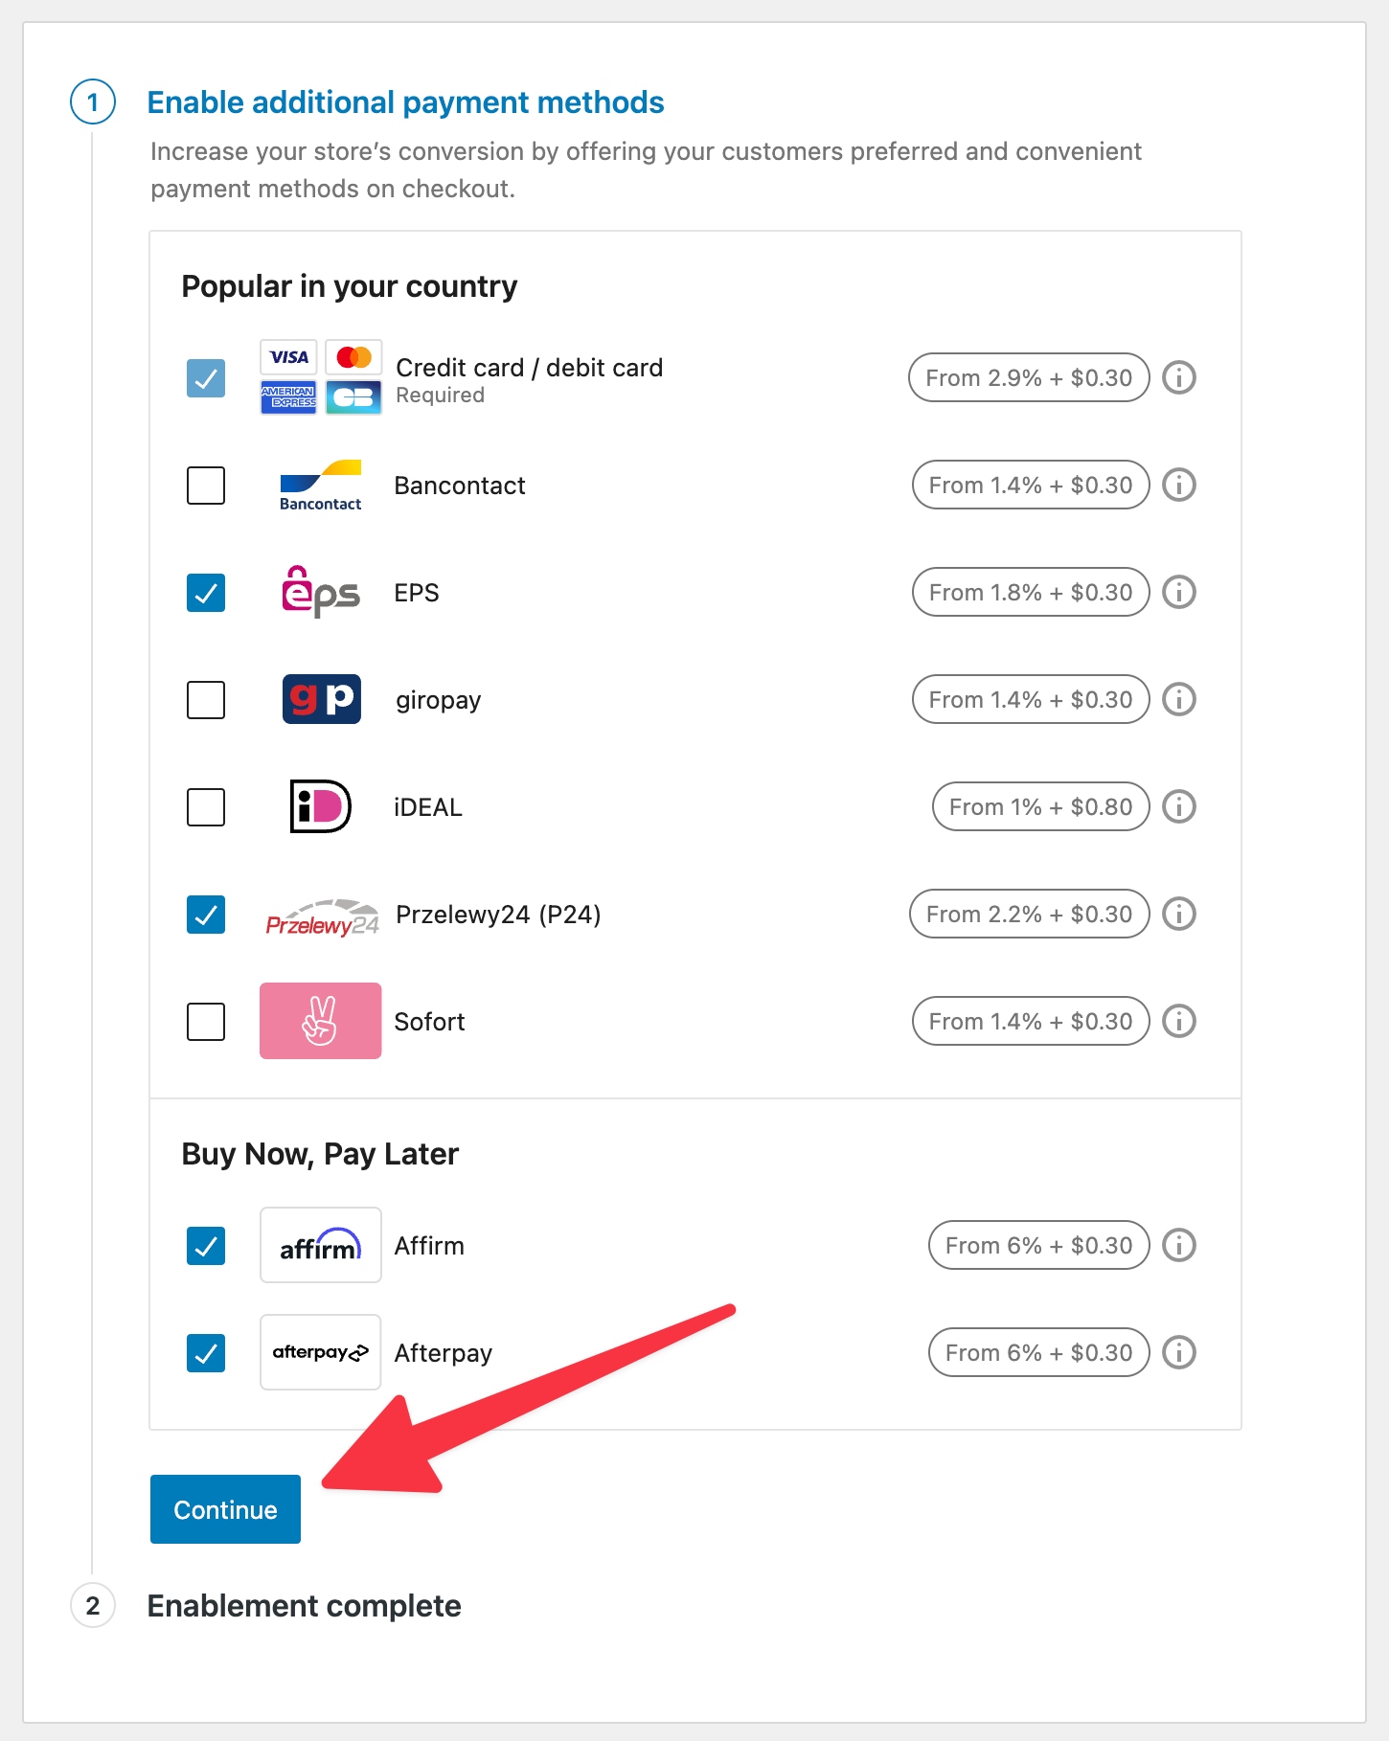Click the Przelewy24 fee badge
This screenshot has width=1389, height=1741.
[x=1029, y=914]
